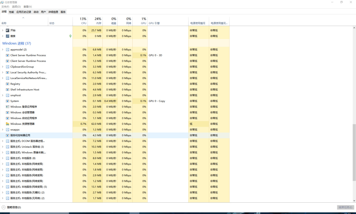Click the scrollbar up arrow
Image resolution: width=356 pixels, height=214 pixels.
[354, 28]
